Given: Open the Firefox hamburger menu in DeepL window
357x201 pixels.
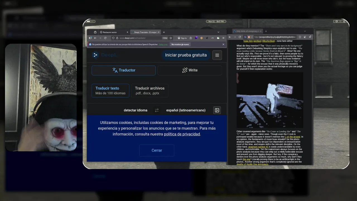Looking at the screenshot, I should [223, 38].
